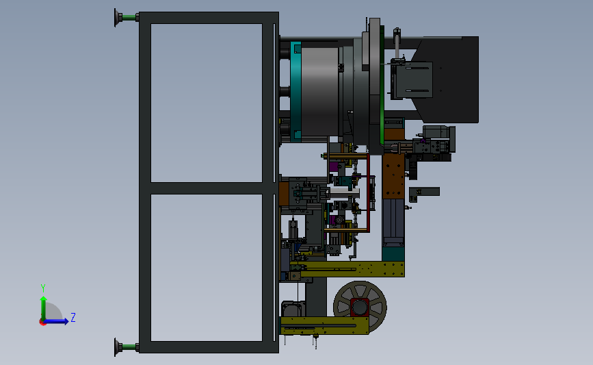Select the teal ring on the large drum
The image size is (593, 365).
pos(295,92)
